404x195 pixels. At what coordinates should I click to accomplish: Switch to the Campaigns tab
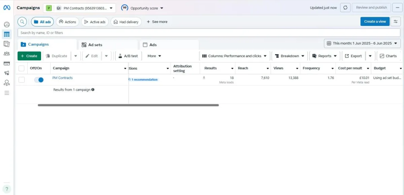pyautogui.click(x=47, y=44)
